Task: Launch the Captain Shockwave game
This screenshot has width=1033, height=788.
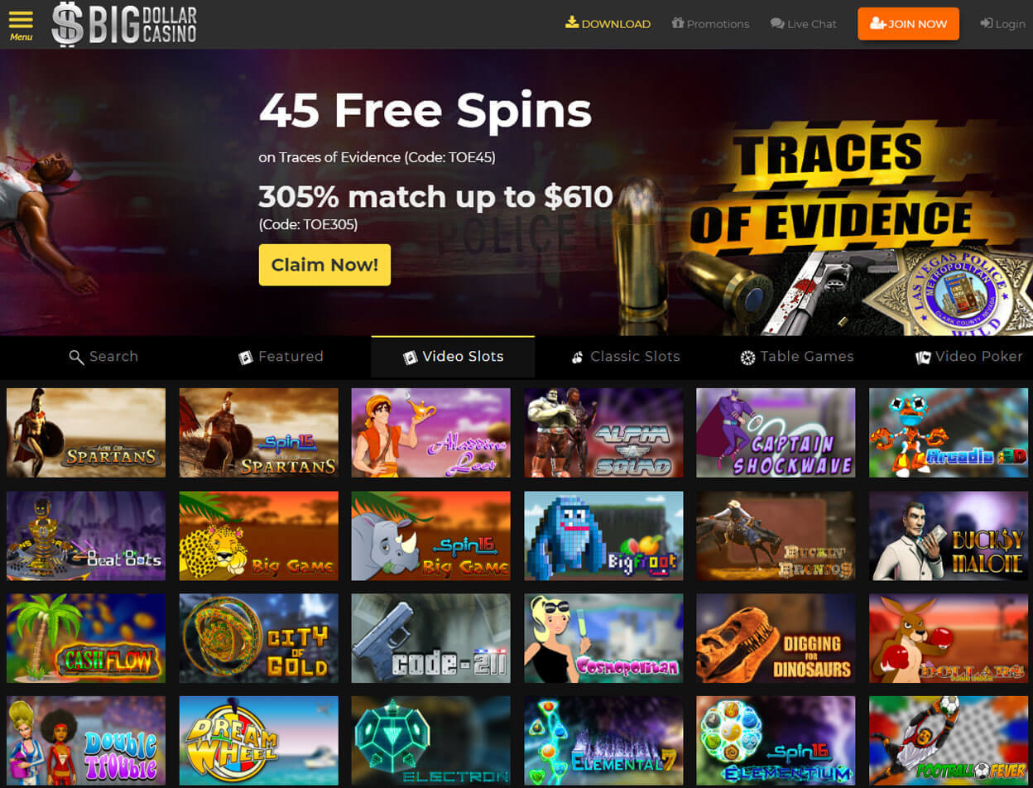Action: coord(776,433)
